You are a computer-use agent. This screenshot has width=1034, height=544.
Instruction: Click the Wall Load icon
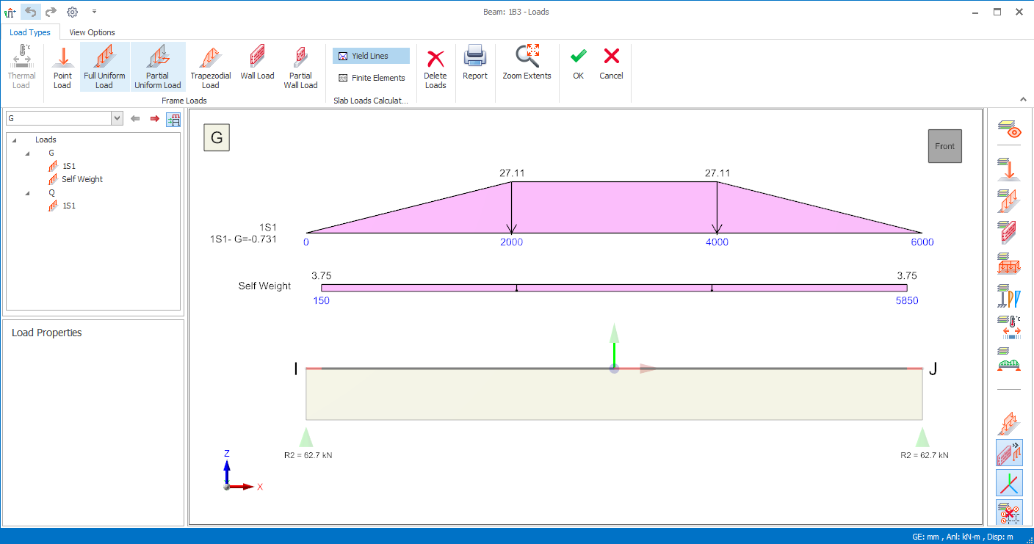[257, 65]
